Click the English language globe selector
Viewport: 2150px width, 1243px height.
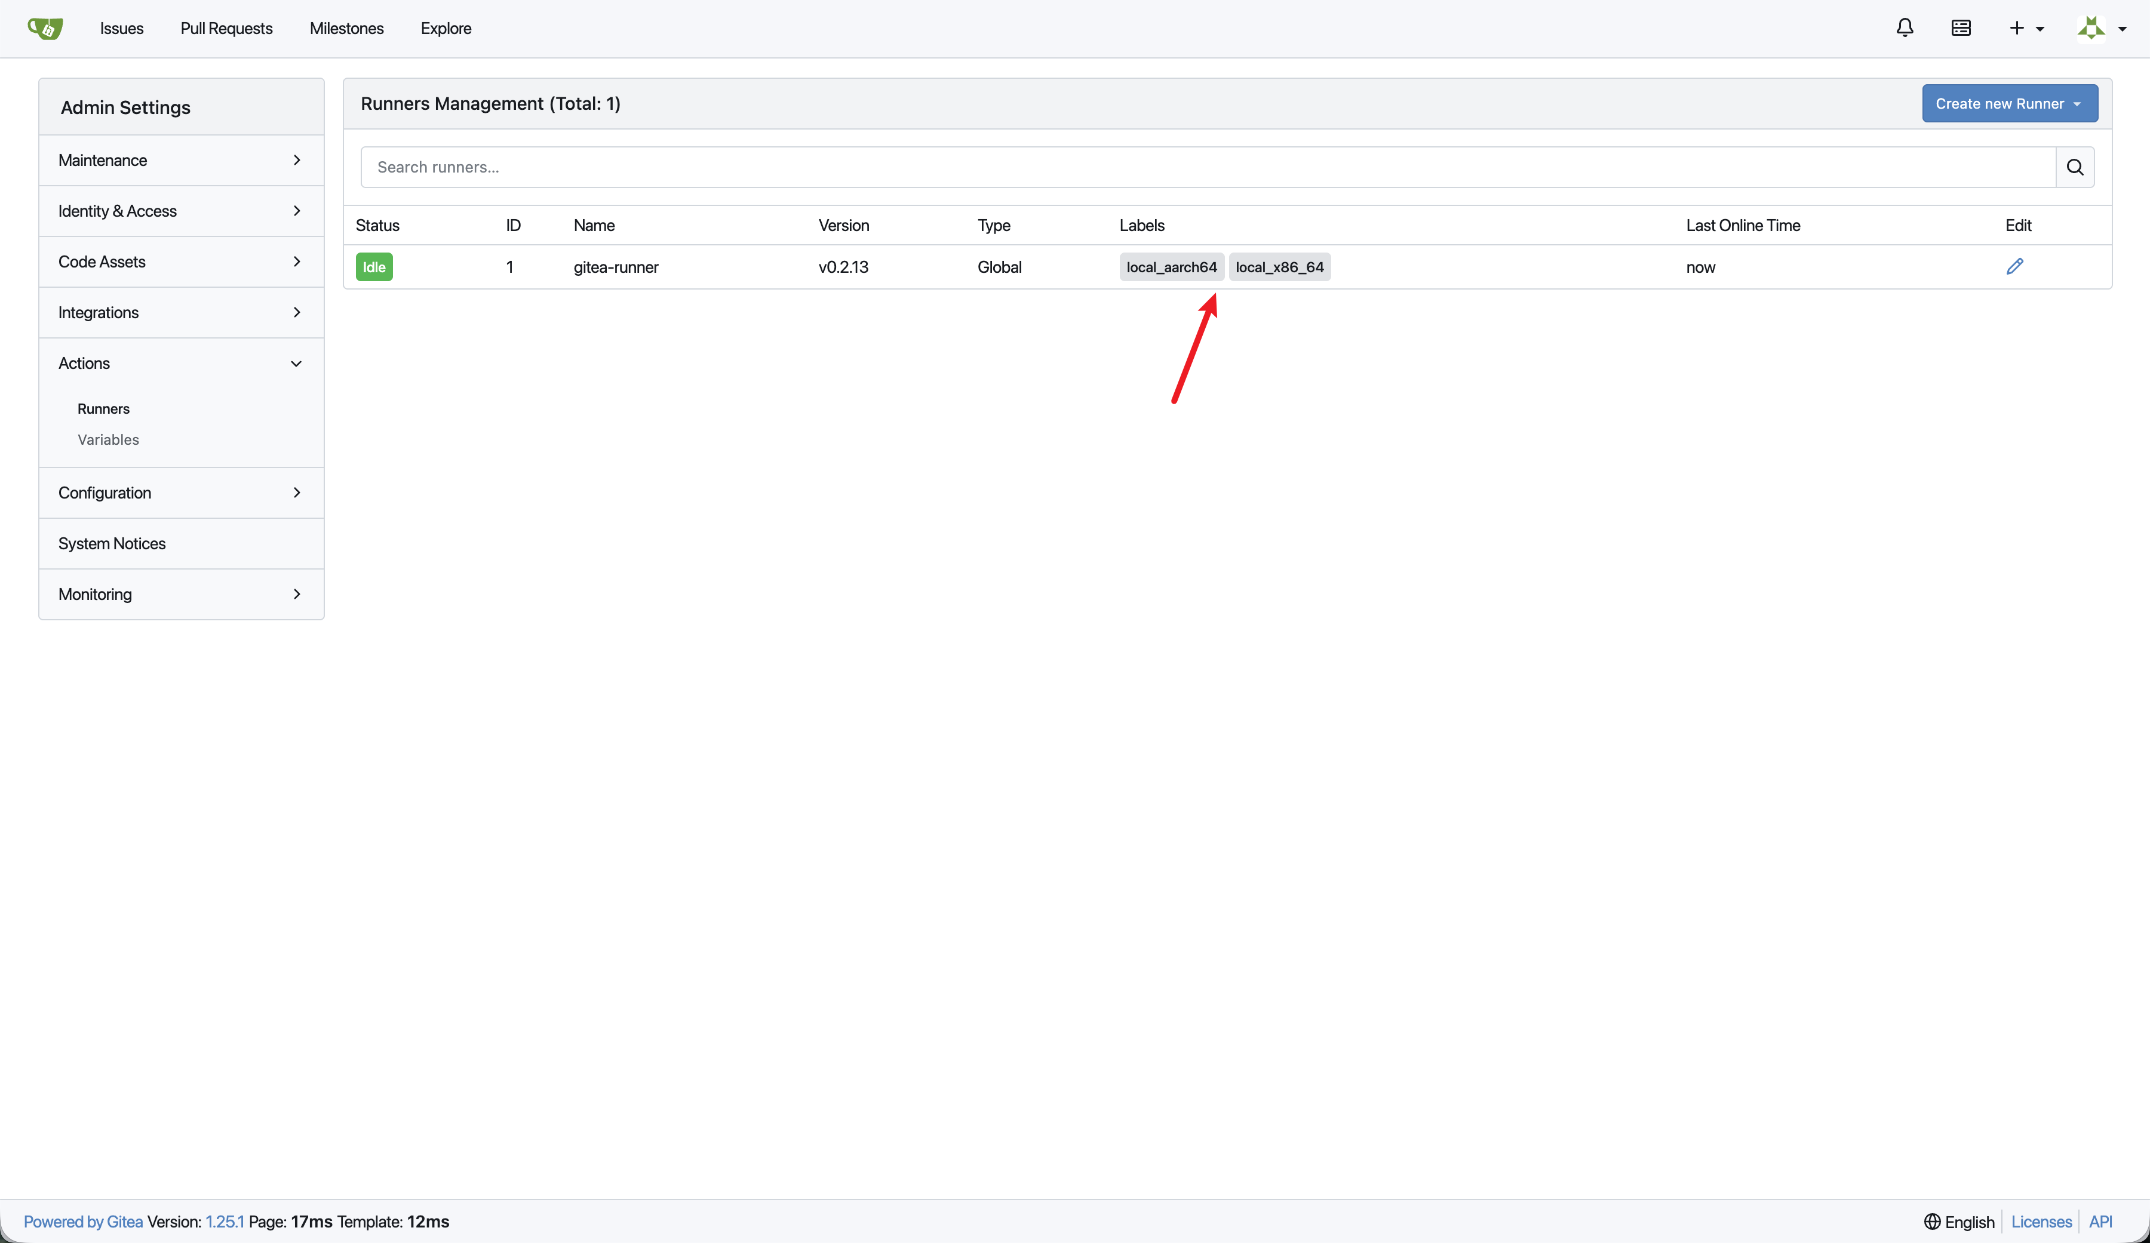(x=1959, y=1222)
